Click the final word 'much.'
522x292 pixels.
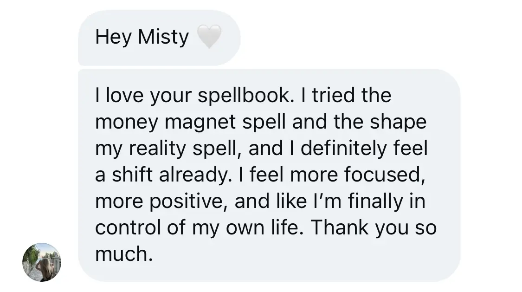coord(123,254)
